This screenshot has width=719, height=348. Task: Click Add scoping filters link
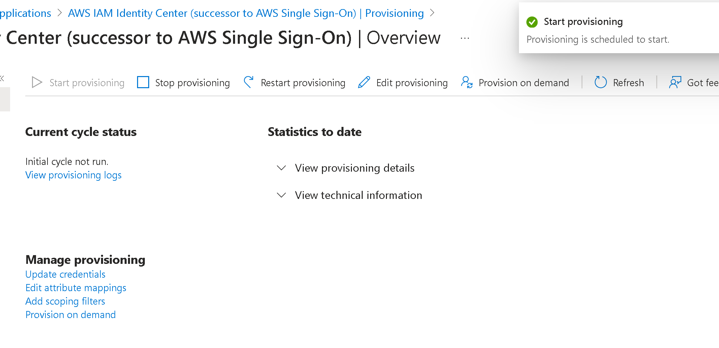pos(65,301)
